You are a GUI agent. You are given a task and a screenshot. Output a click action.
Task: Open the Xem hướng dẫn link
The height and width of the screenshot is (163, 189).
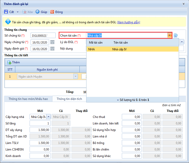click(128, 22)
